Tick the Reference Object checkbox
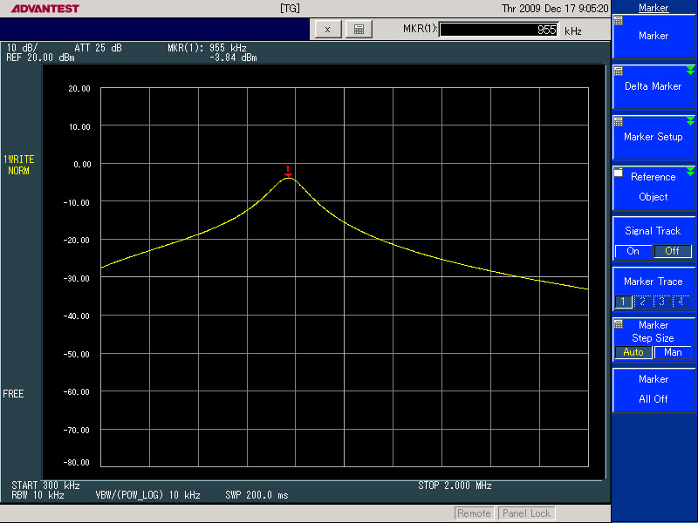Image resolution: width=698 pixels, height=523 pixels. click(x=619, y=173)
